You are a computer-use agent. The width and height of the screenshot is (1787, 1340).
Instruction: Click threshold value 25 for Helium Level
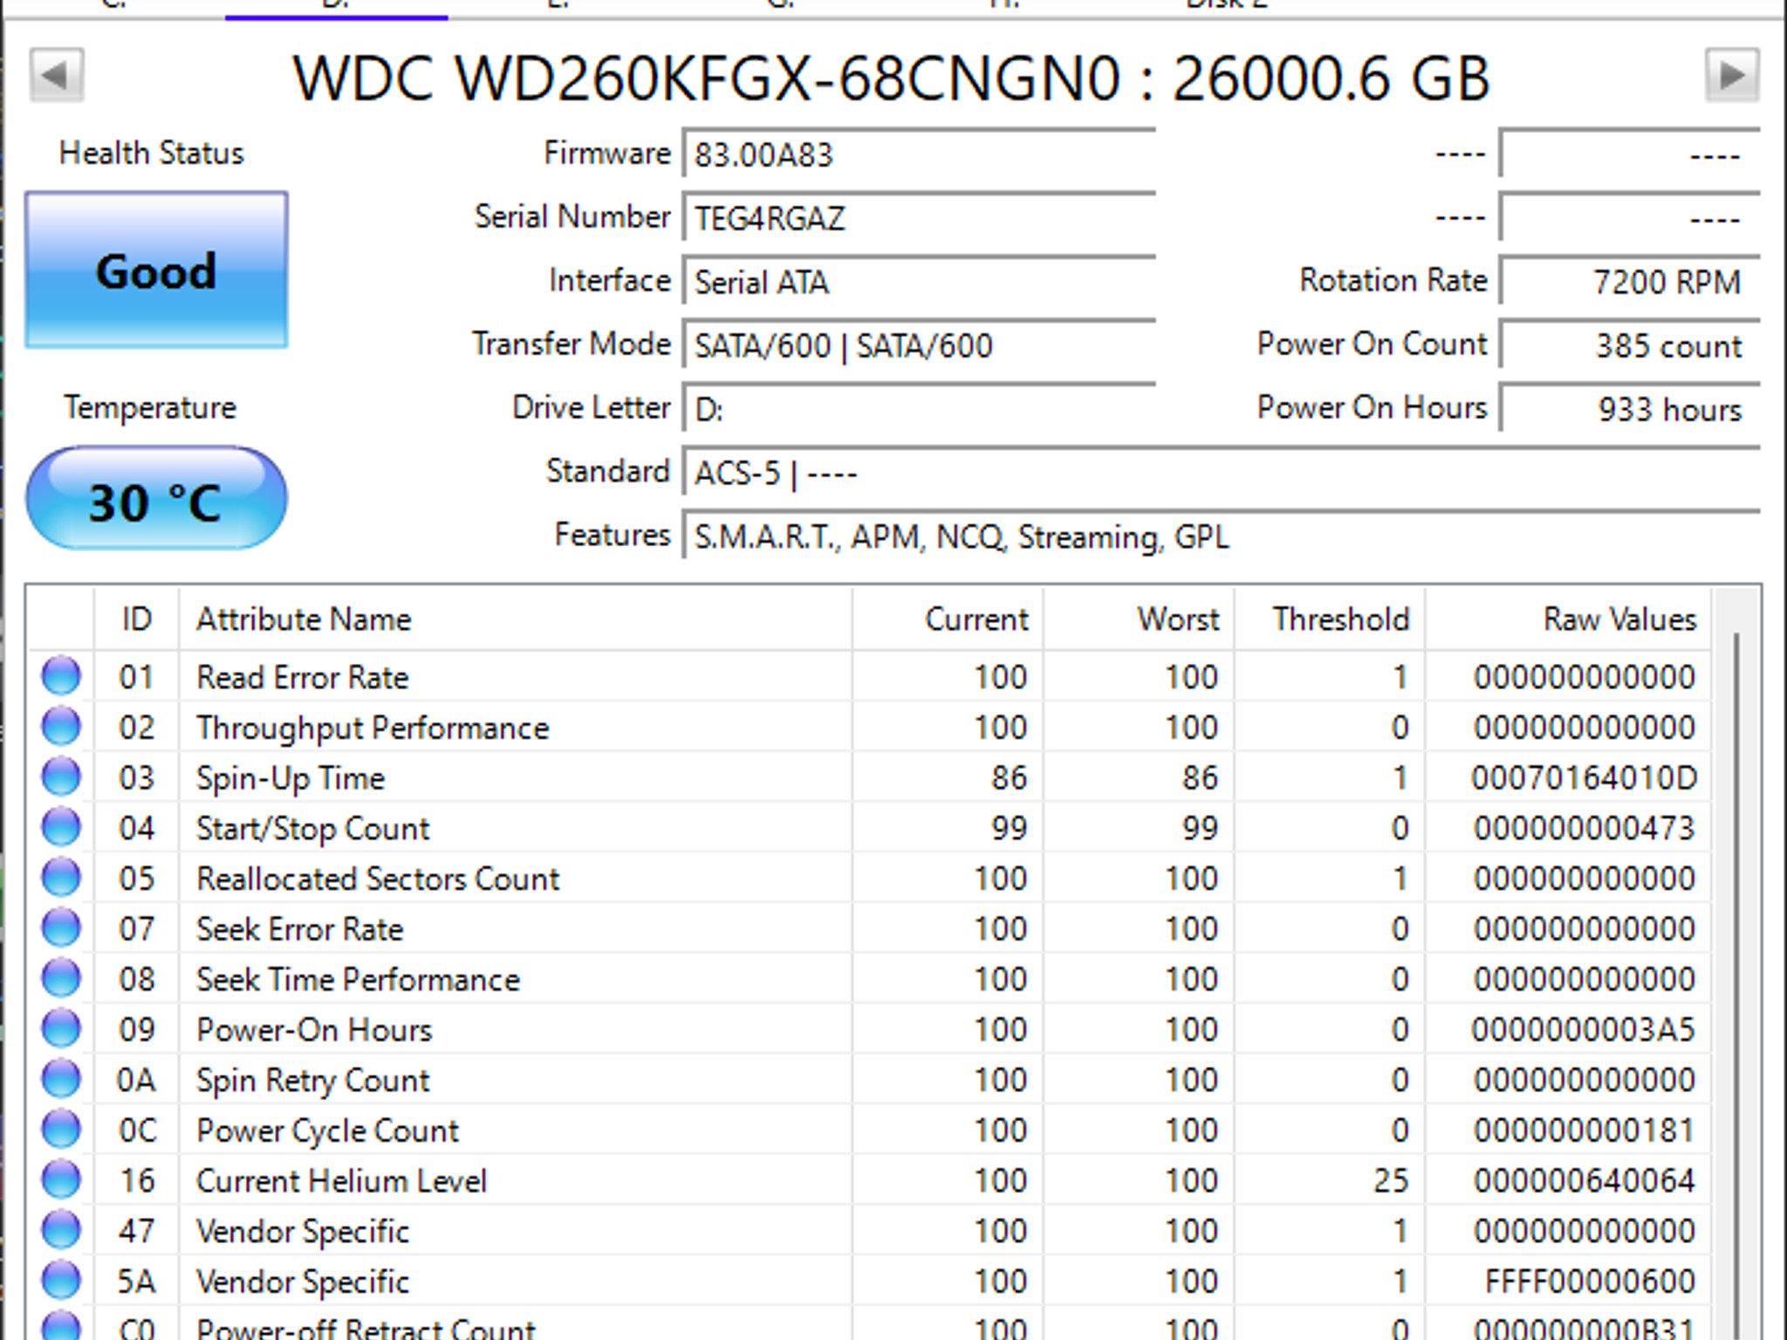(1391, 1181)
